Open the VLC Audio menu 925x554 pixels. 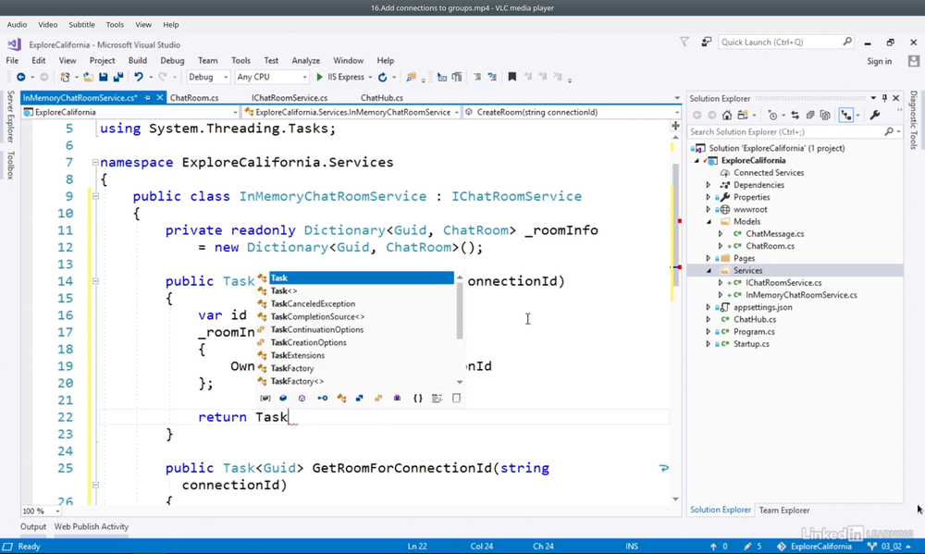tap(17, 25)
